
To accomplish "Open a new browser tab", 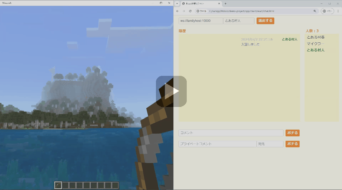I will [x=225, y=3].
